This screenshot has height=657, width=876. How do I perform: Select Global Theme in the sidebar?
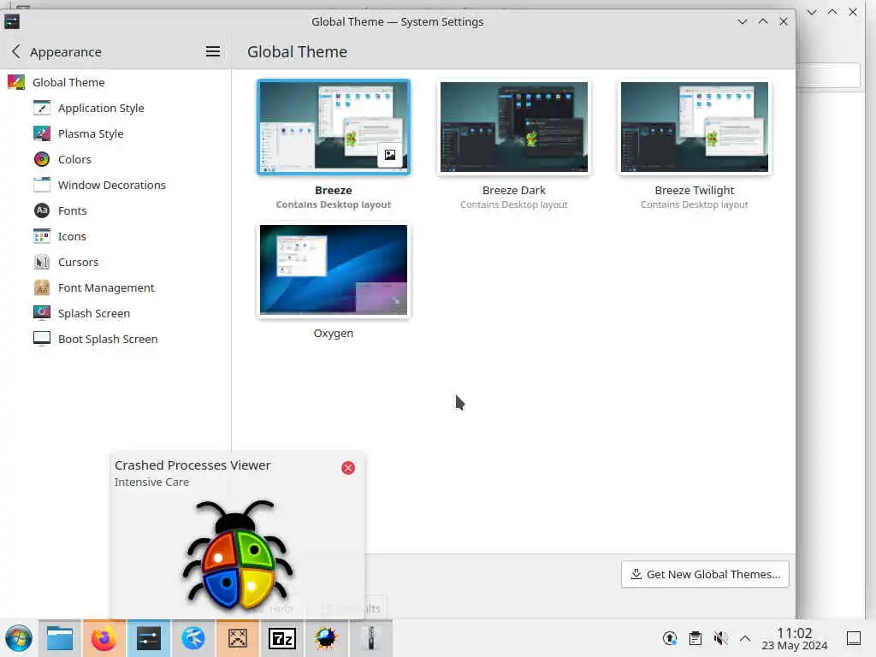click(x=115, y=82)
